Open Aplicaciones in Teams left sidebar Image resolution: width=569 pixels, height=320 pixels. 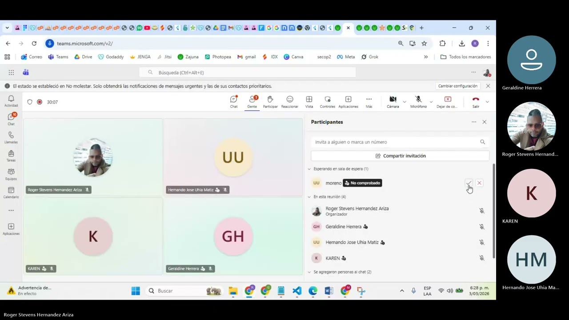click(x=11, y=229)
